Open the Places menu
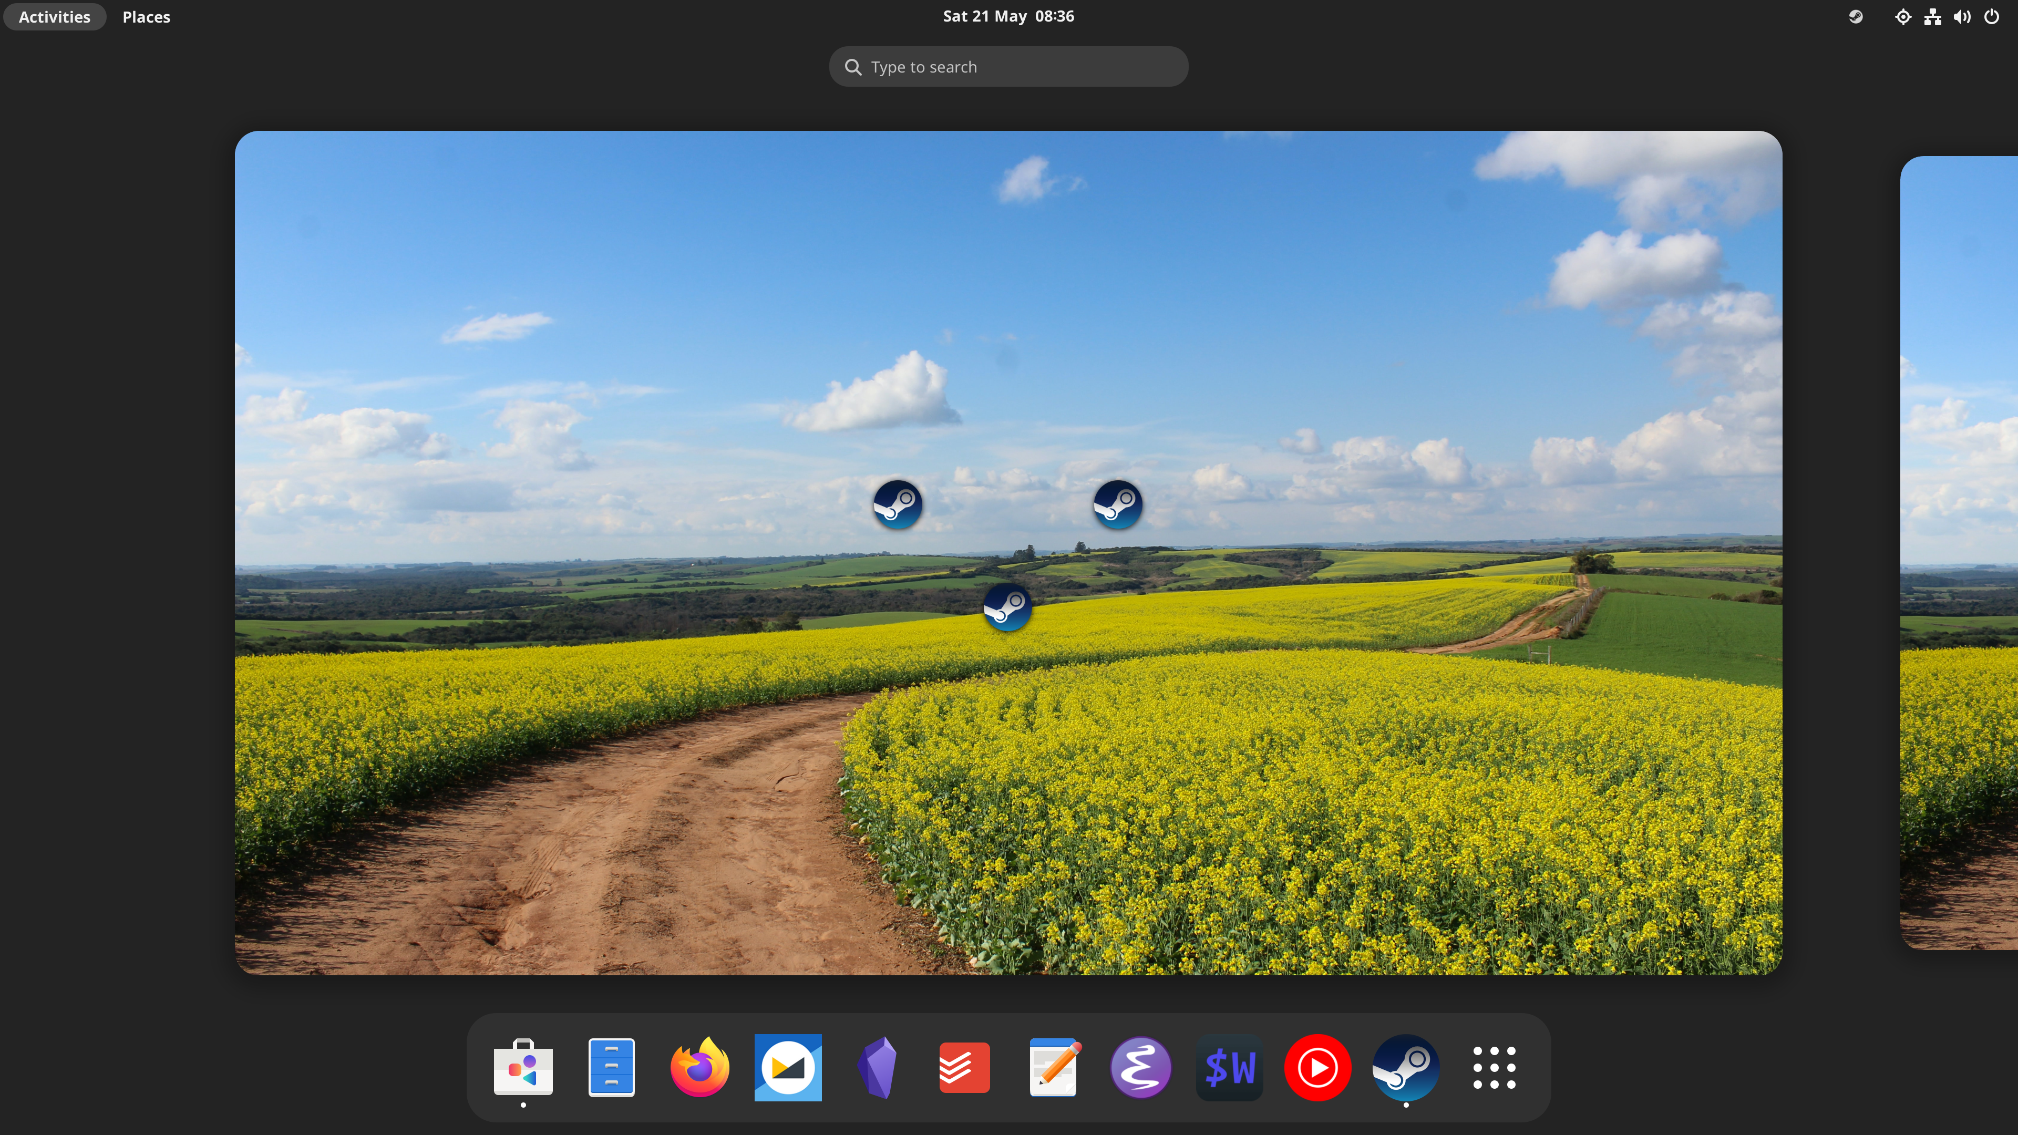Viewport: 2018px width, 1135px height. [147, 16]
